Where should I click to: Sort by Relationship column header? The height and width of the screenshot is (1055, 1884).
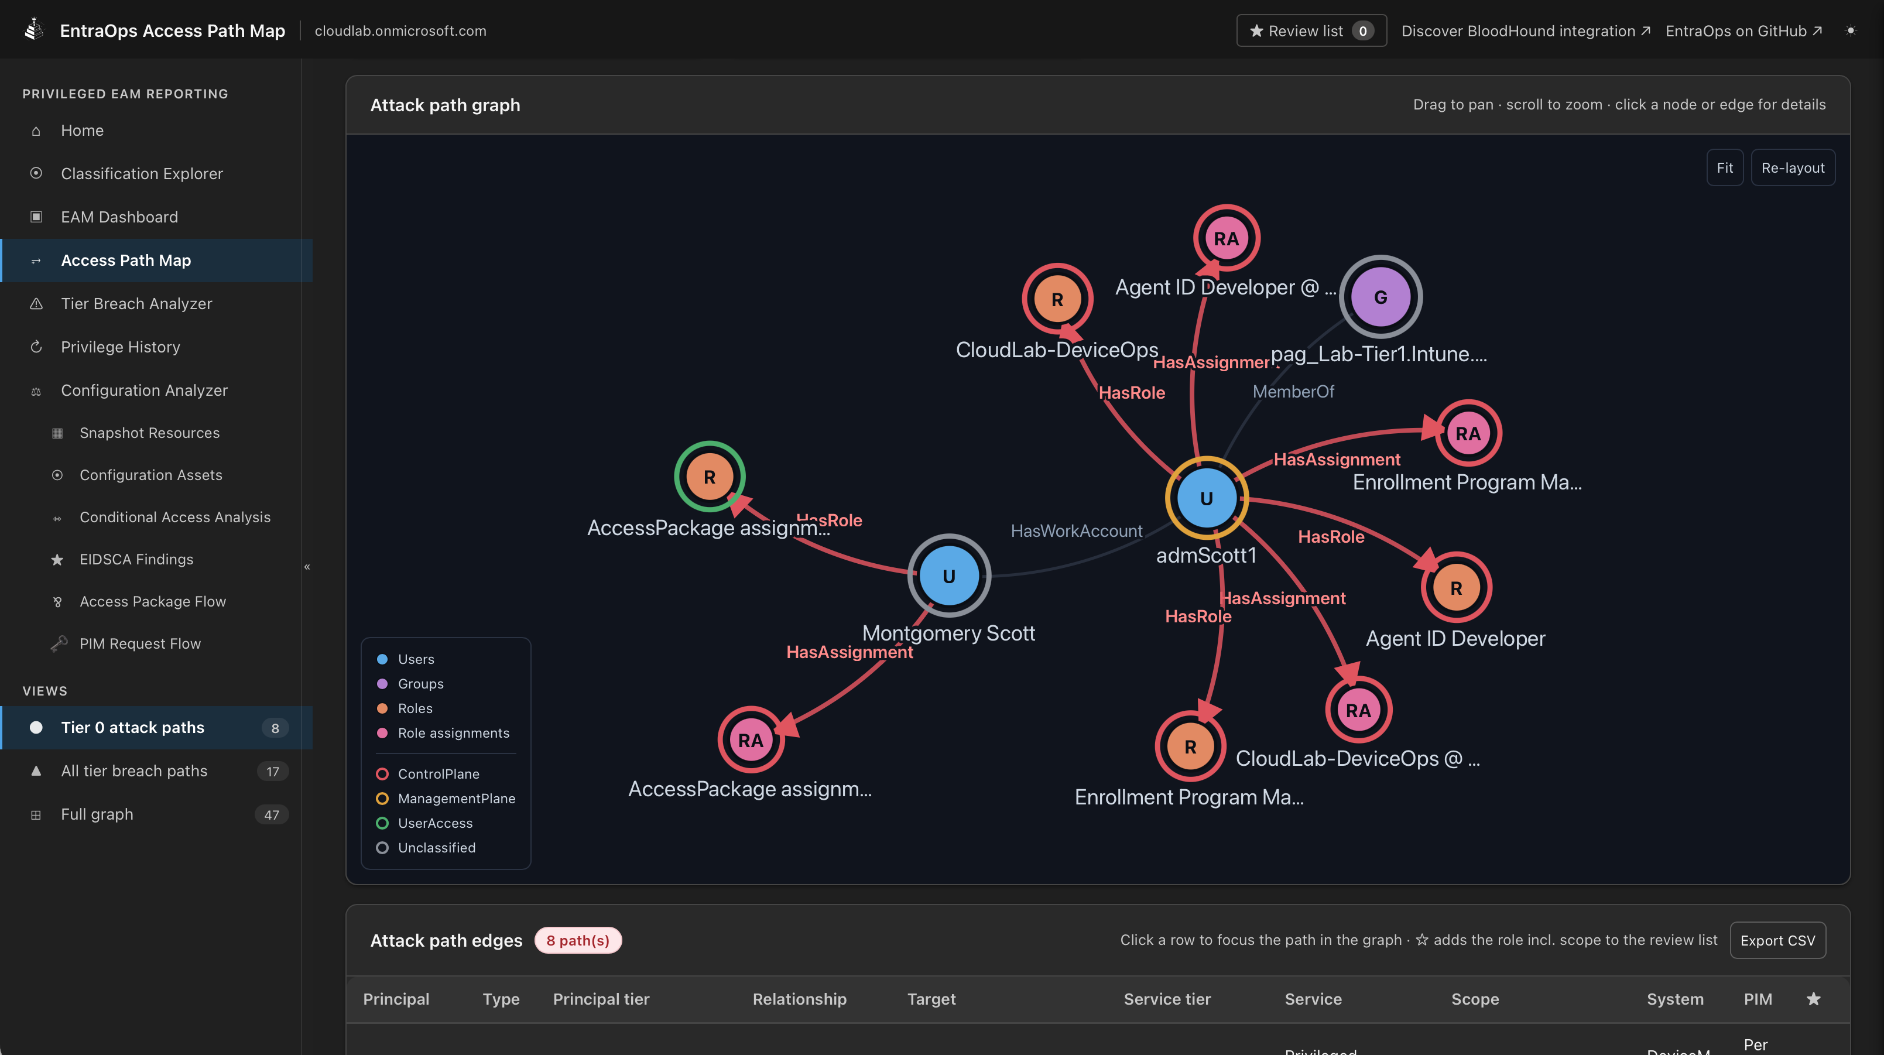point(799,999)
